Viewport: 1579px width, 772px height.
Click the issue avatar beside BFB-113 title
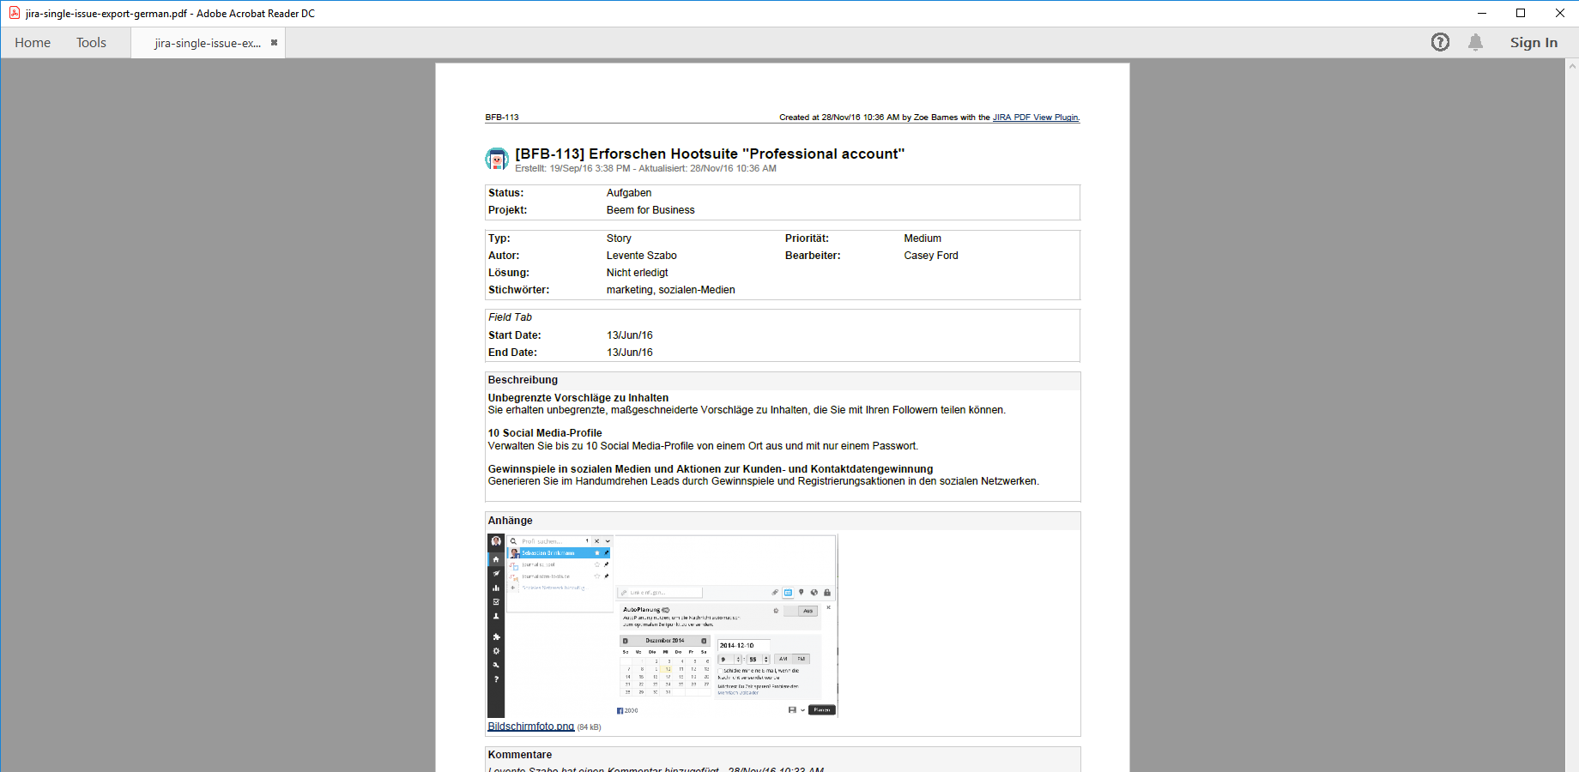click(x=497, y=159)
